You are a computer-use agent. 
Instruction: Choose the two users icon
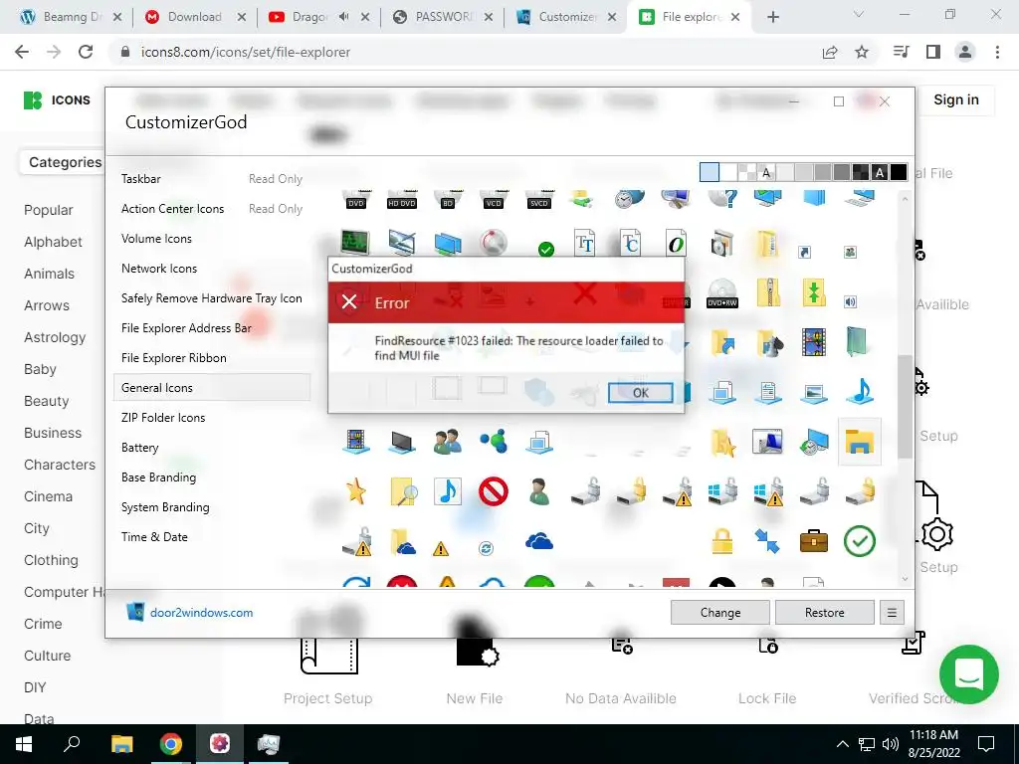pos(447,441)
